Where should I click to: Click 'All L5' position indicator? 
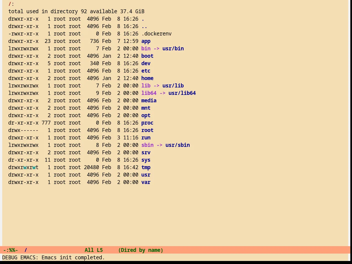click(x=94, y=250)
